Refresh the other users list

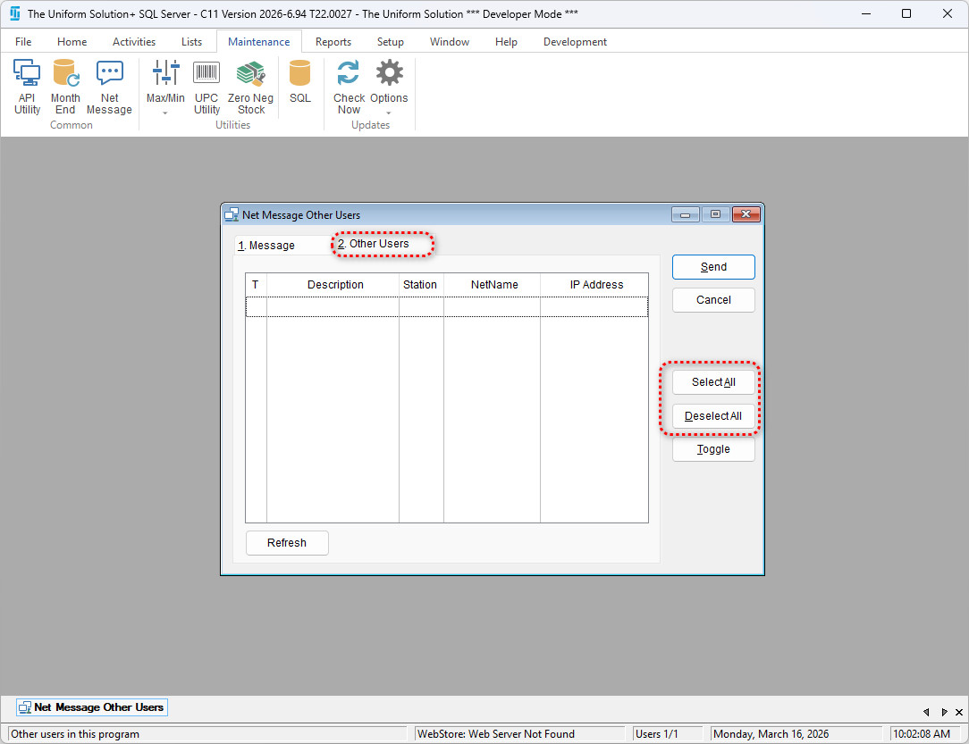point(287,543)
